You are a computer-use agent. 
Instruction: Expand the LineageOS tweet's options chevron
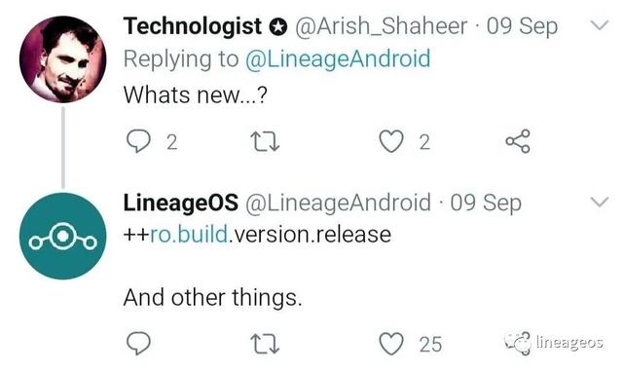[x=600, y=202]
